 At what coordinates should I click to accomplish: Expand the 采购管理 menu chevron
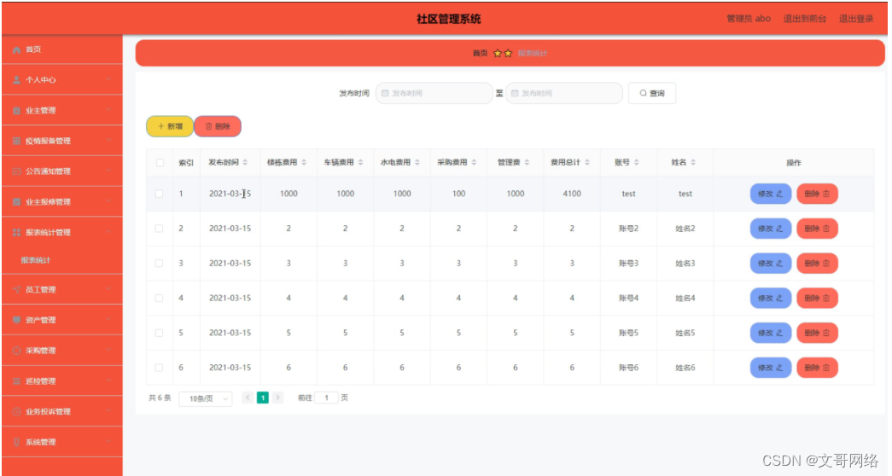click(x=108, y=351)
